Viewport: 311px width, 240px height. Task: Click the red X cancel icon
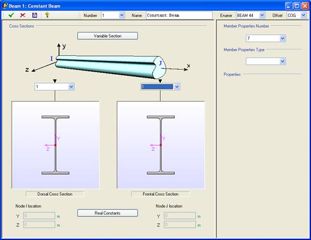tap(23, 15)
